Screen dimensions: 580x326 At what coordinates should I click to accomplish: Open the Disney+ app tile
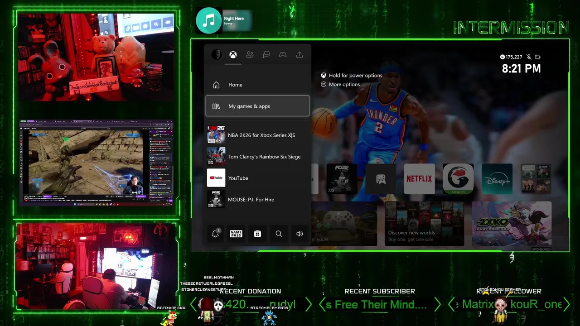click(x=497, y=179)
